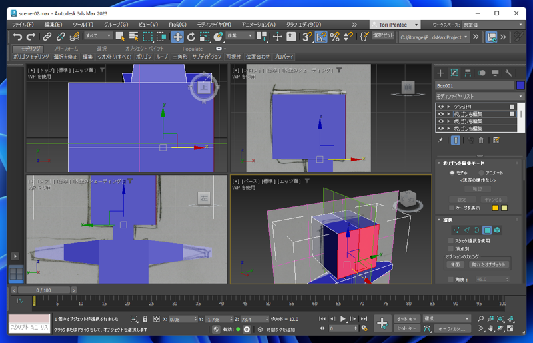This screenshot has height=343, width=533.
Task: Open the Motion panel tab
Action: pos(482,73)
